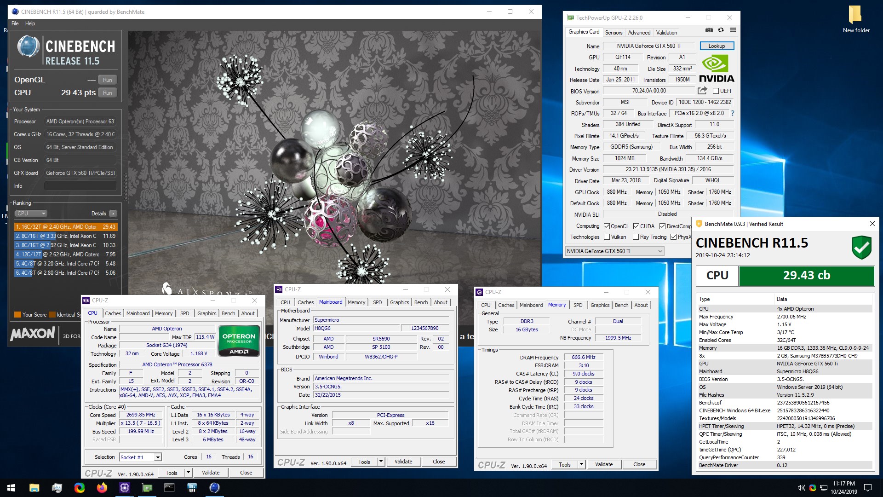The image size is (883, 497).
Task: Open File Explorer from the taskbar
Action: [x=34, y=488]
